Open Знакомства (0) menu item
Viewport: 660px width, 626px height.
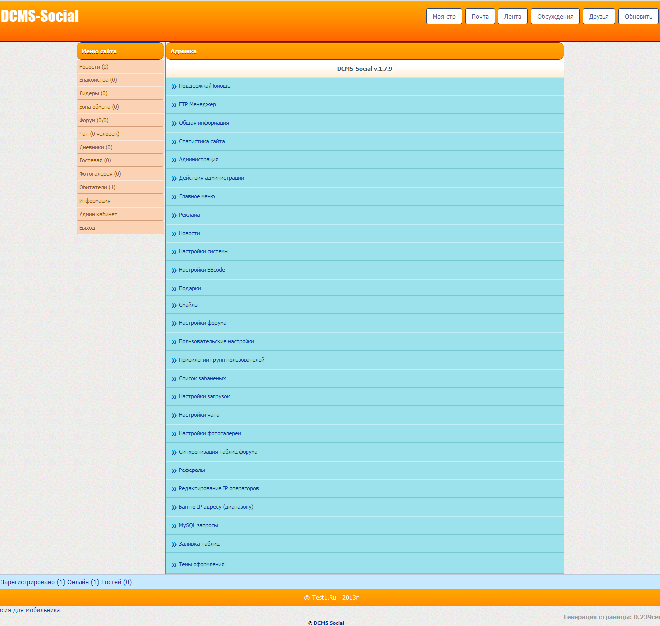(x=120, y=80)
